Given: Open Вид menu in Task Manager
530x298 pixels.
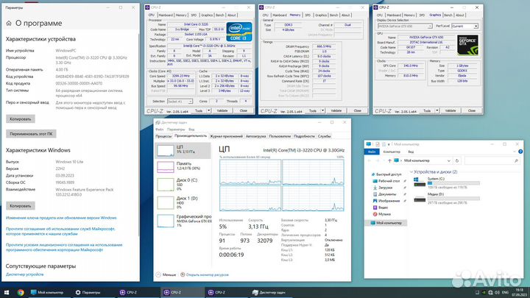Looking at the screenshot, I should pyautogui.click(x=191, y=130).
